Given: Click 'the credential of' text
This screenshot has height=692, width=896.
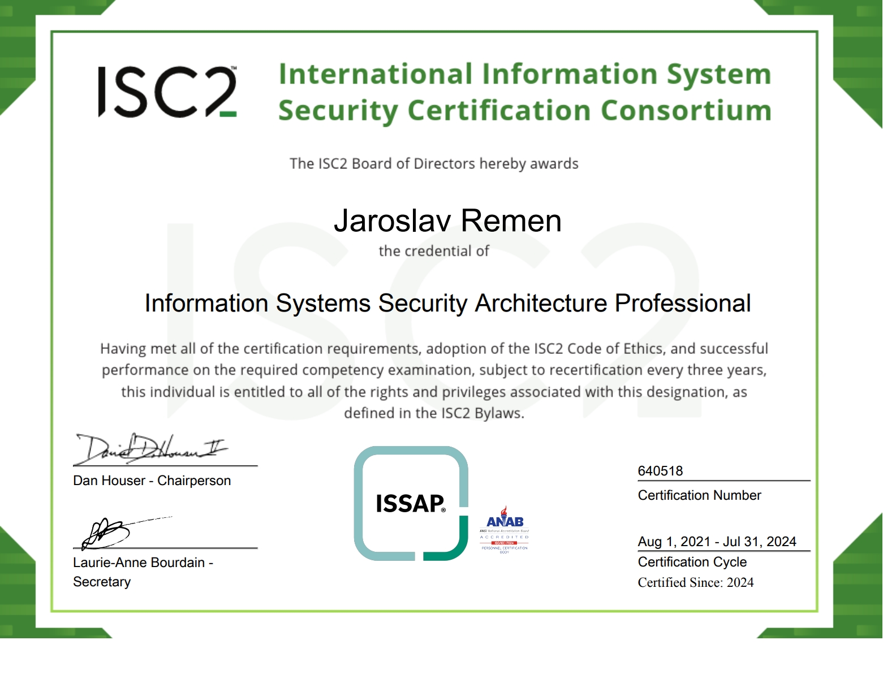Looking at the screenshot, I should pyautogui.click(x=434, y=251).
